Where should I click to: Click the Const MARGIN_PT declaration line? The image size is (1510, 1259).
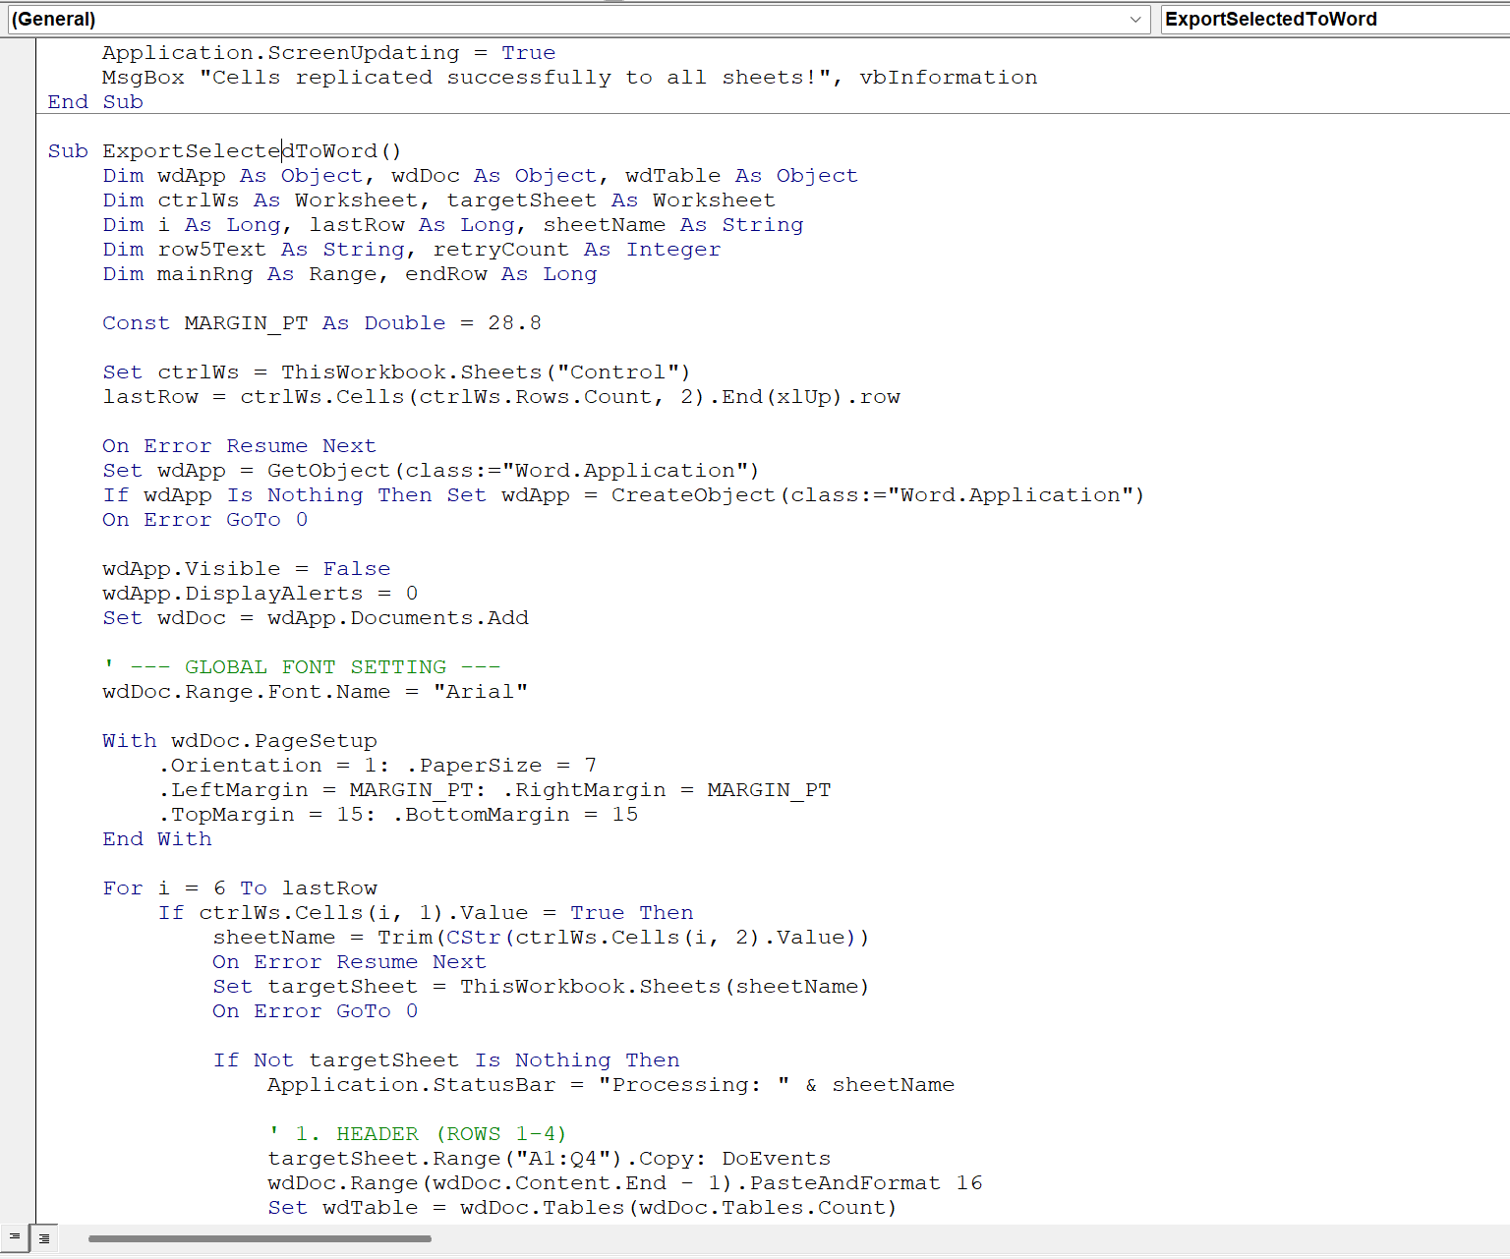click(322, 322)
